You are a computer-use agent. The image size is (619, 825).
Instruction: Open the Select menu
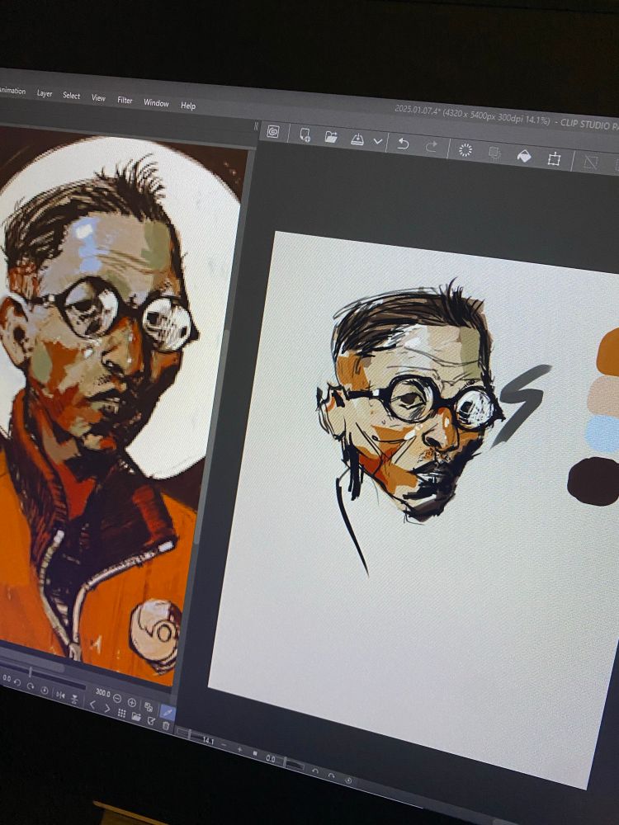click(x=71, y=95)
